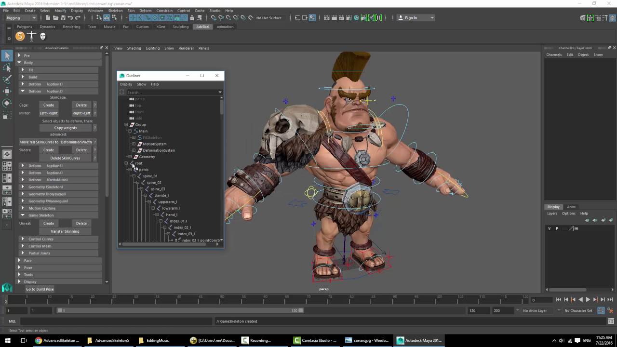Screen dimensions: 617x347
Task: Open the animation preferences icon
Action: pyautogui.click(x=610, y=311)
